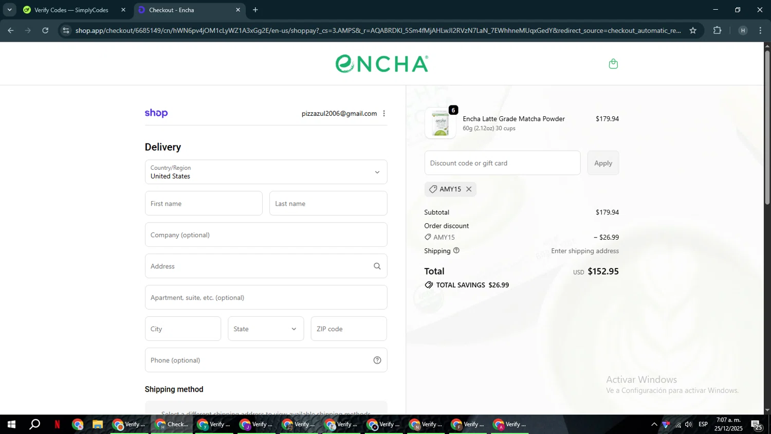Close the Checkout - Encha tab
771x434 pixels.
238,10
